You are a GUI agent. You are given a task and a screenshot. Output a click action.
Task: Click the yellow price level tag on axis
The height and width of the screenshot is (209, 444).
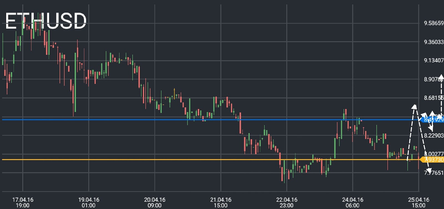click(432, 160)
